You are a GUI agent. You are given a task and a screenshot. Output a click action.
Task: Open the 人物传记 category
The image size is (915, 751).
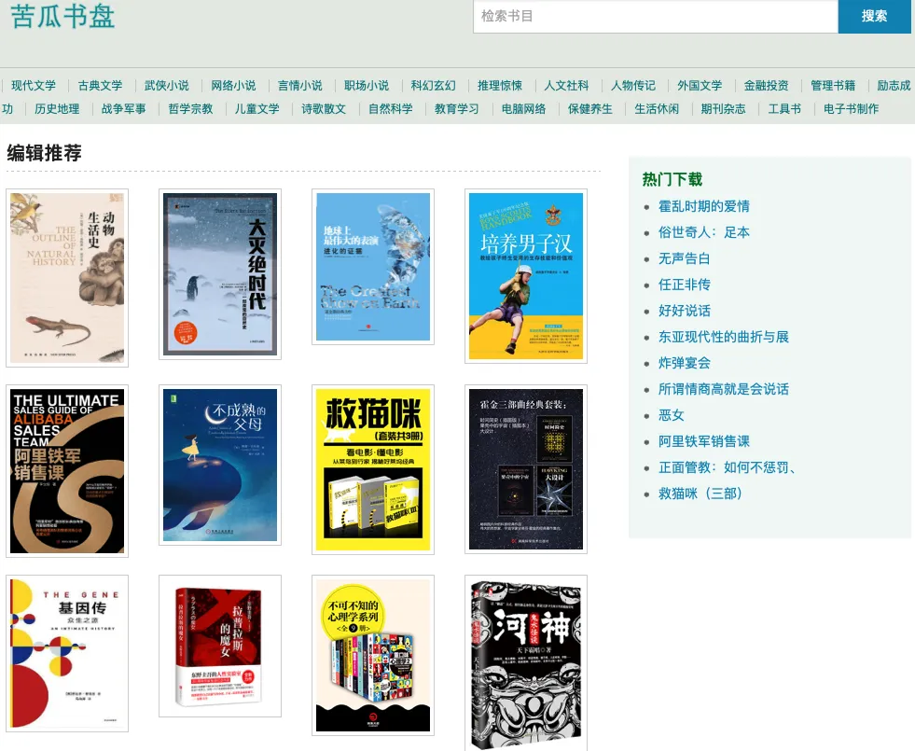pyautogui.click(x=633, y=86)
